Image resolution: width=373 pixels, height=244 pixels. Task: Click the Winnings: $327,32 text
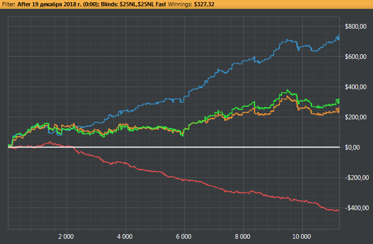191,4
